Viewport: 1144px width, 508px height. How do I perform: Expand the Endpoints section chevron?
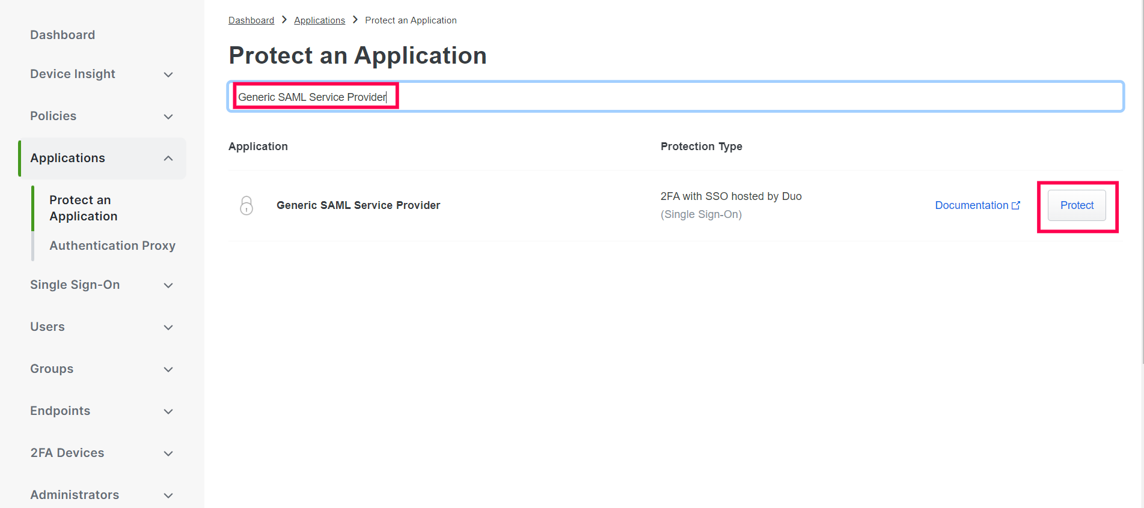[168, 411]
